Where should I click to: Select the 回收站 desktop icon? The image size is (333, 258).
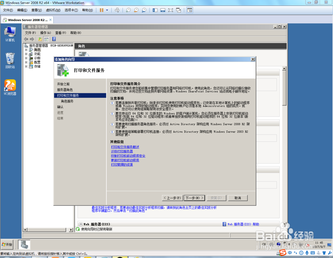[10, 61]
